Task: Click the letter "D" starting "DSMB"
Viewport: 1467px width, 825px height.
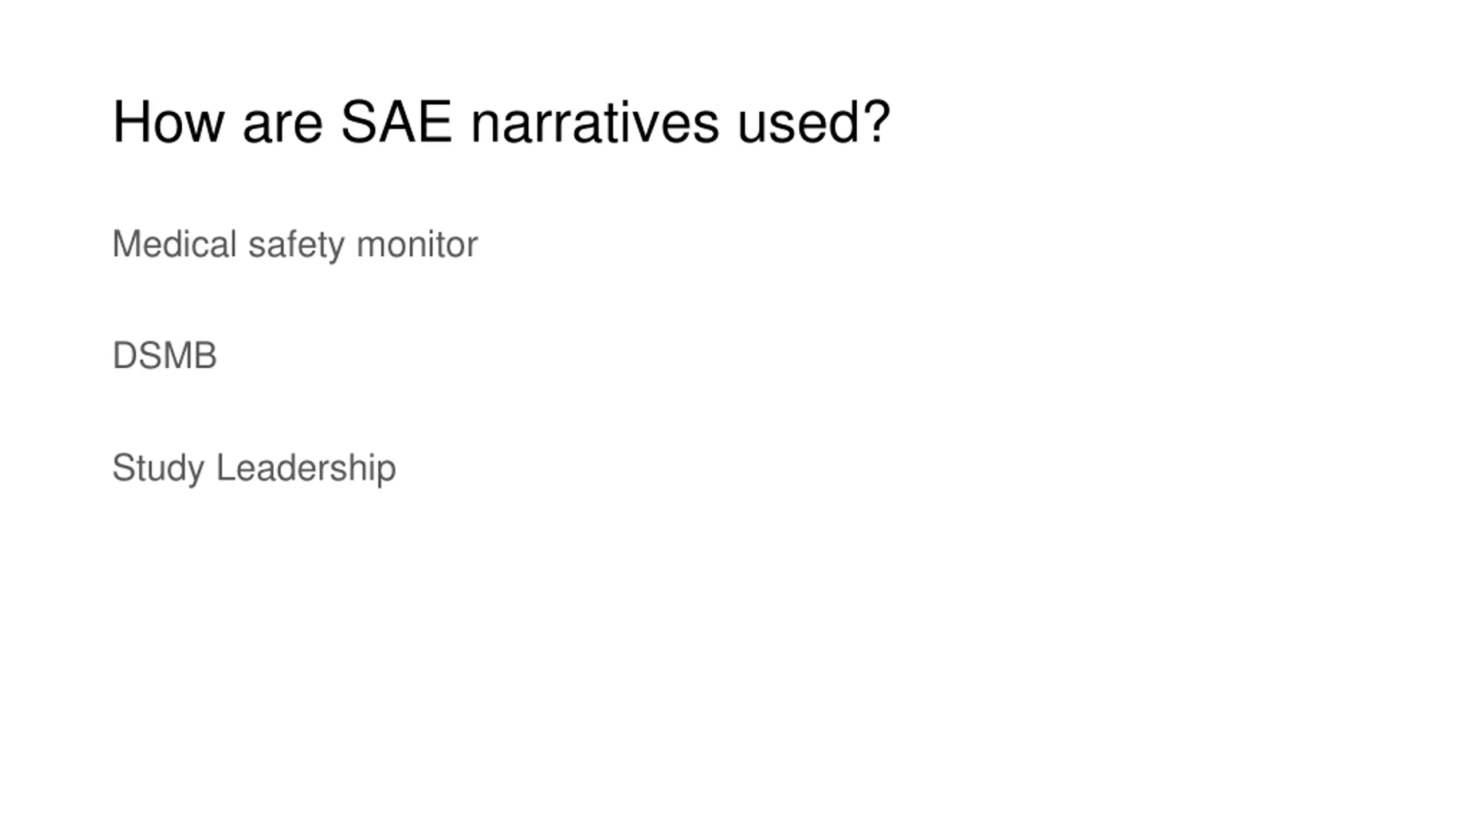Action: 125,356
